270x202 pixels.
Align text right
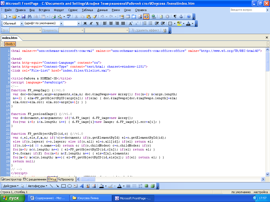[117, 23]
